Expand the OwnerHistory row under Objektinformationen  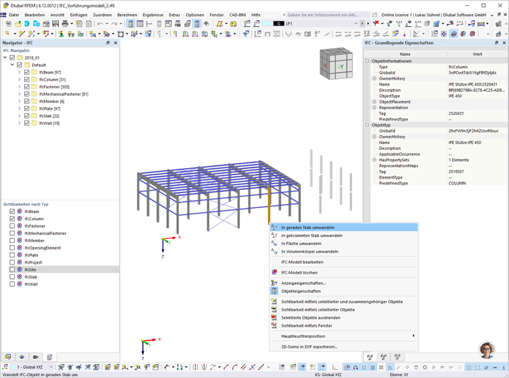coord(374,78)
